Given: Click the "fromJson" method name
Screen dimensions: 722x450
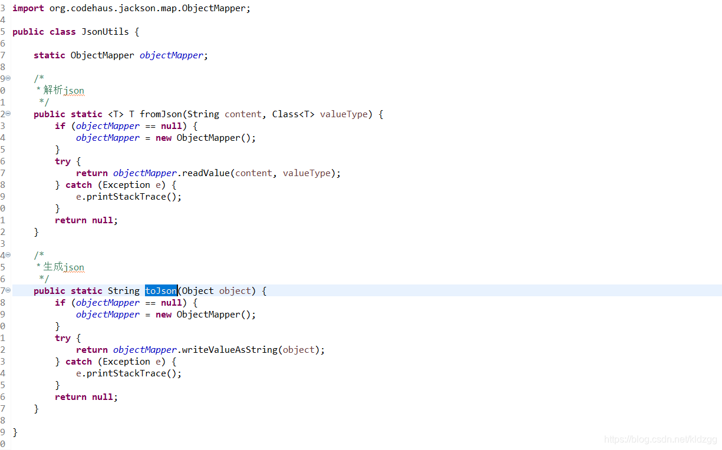Looking at the screenshot, I should (x=161, y=114).
